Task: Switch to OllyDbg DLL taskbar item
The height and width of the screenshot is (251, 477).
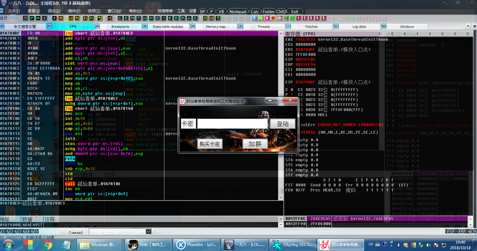Action: 292,245
